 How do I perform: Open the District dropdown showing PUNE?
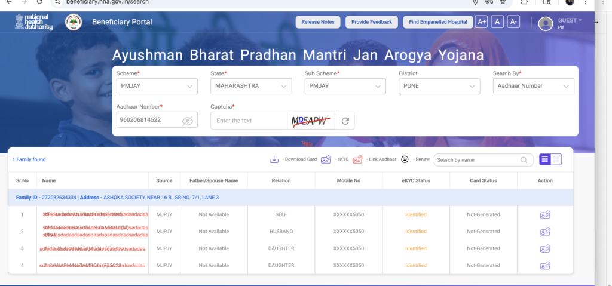[439, 86]
